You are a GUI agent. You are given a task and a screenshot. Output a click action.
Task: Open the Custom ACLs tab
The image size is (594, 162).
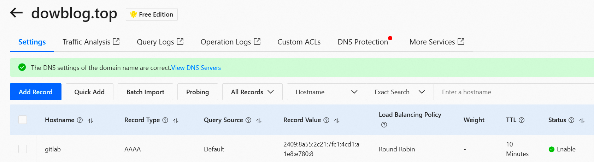pos(299,42)
